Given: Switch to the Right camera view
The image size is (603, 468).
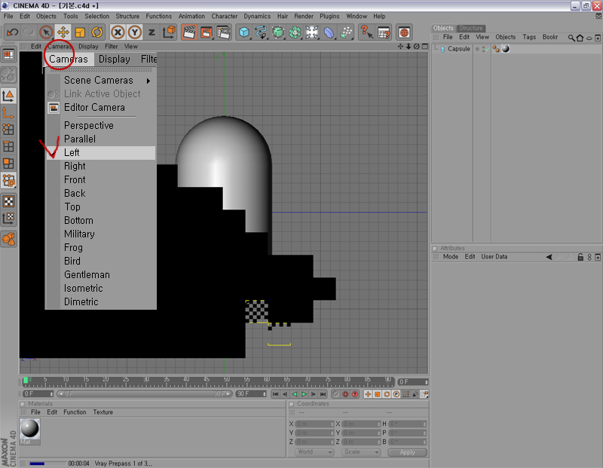Looking at the screenshot, I should [101, 166].
